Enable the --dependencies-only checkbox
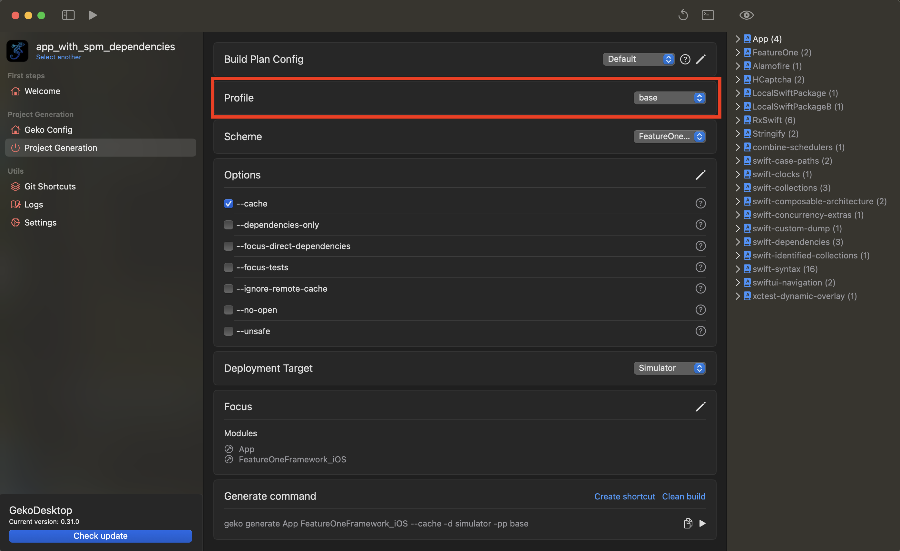900x551 pixels. coord(228,225)
